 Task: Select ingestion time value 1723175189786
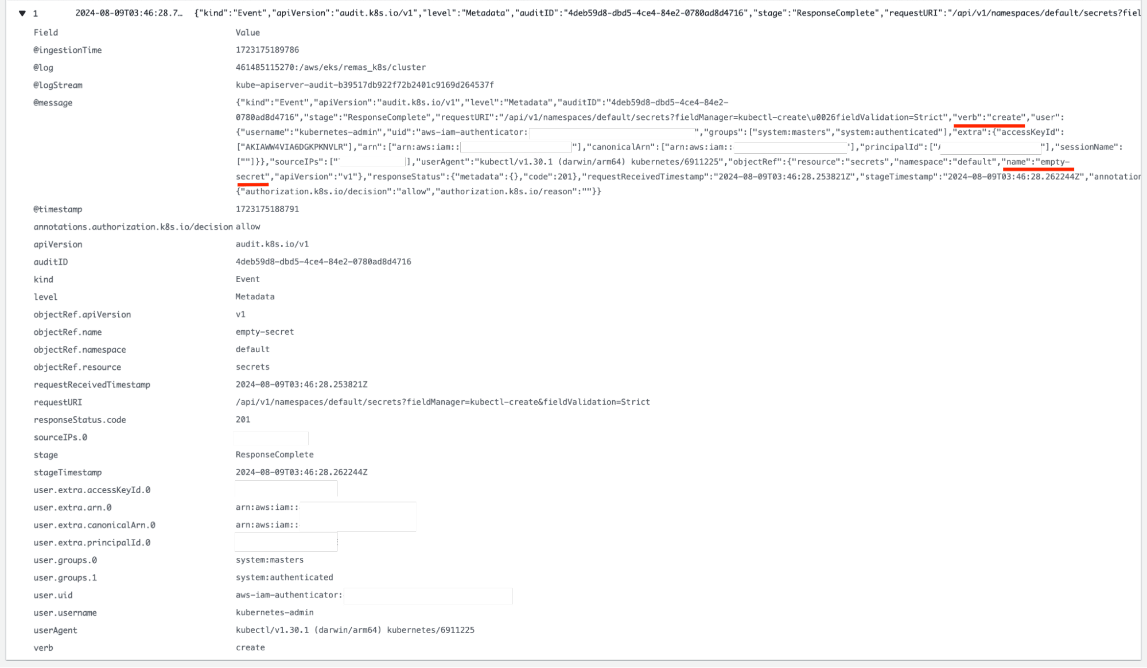tap(267, 50)
